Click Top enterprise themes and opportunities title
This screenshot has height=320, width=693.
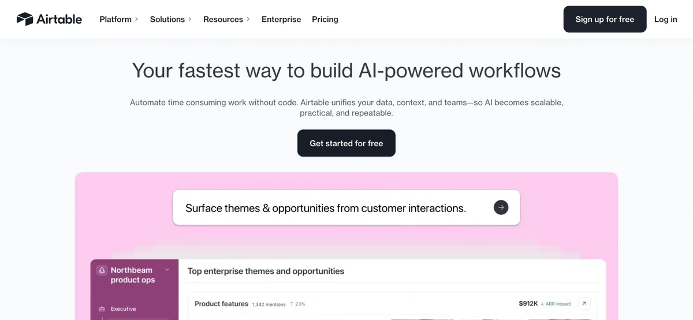(x=266, y=271)
